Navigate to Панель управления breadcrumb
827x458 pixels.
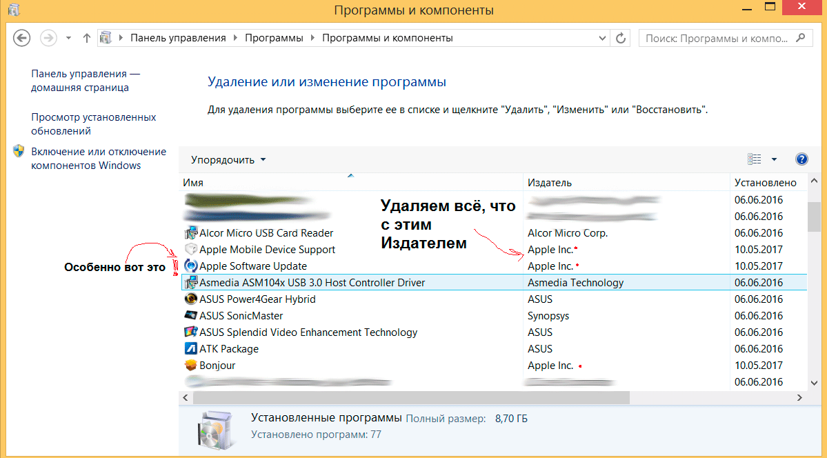point(178,38)
